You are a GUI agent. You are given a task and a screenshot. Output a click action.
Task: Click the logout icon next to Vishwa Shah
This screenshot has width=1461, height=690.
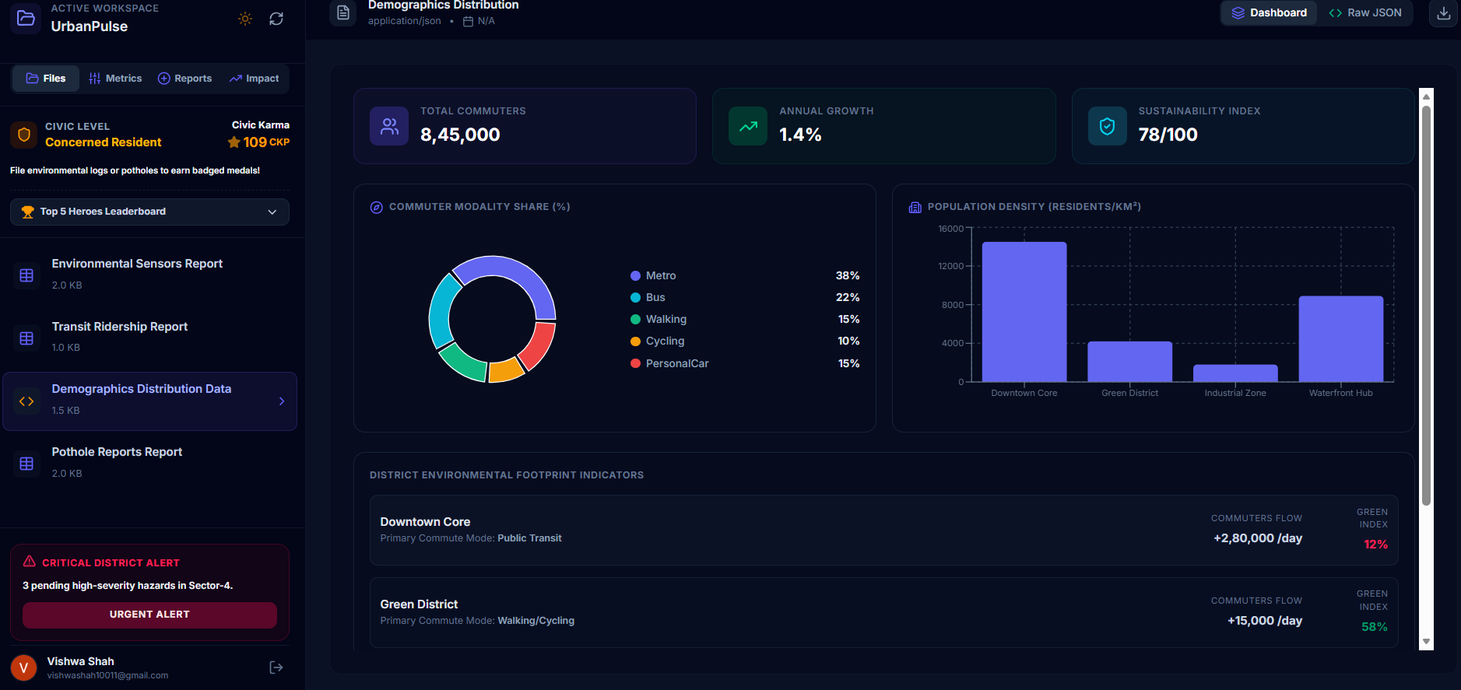tap(276, 667)
